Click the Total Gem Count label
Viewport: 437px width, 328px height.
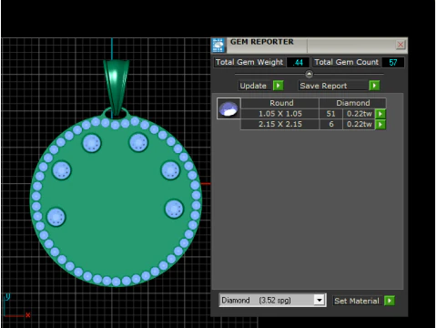pyautogui.click(x=346, y=62)
